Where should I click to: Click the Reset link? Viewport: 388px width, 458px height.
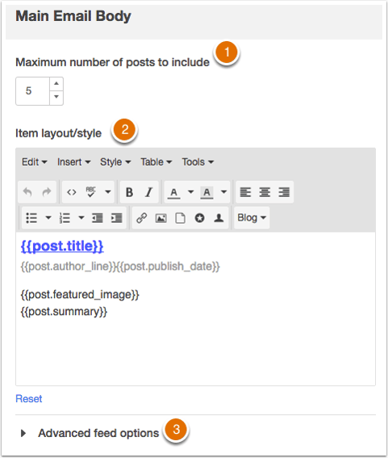pos(28,399)
